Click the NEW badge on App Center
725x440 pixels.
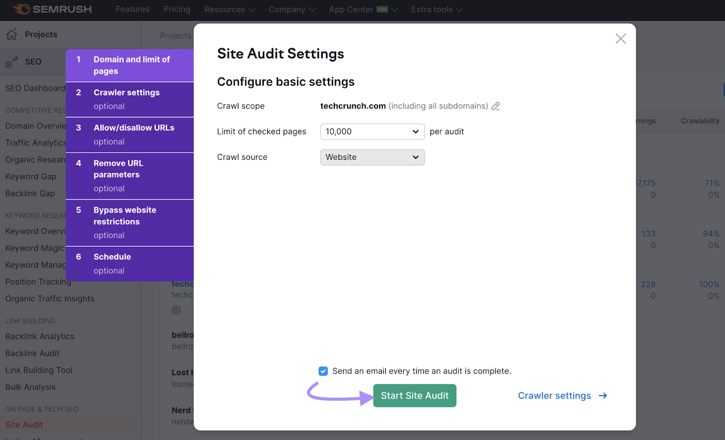[x=381, y=9]
